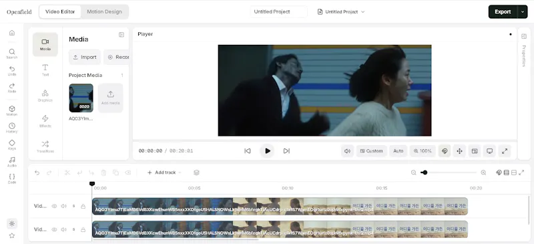Click the timeline zoom slider handle
The image size is (534, 244).
click(425, 172)
